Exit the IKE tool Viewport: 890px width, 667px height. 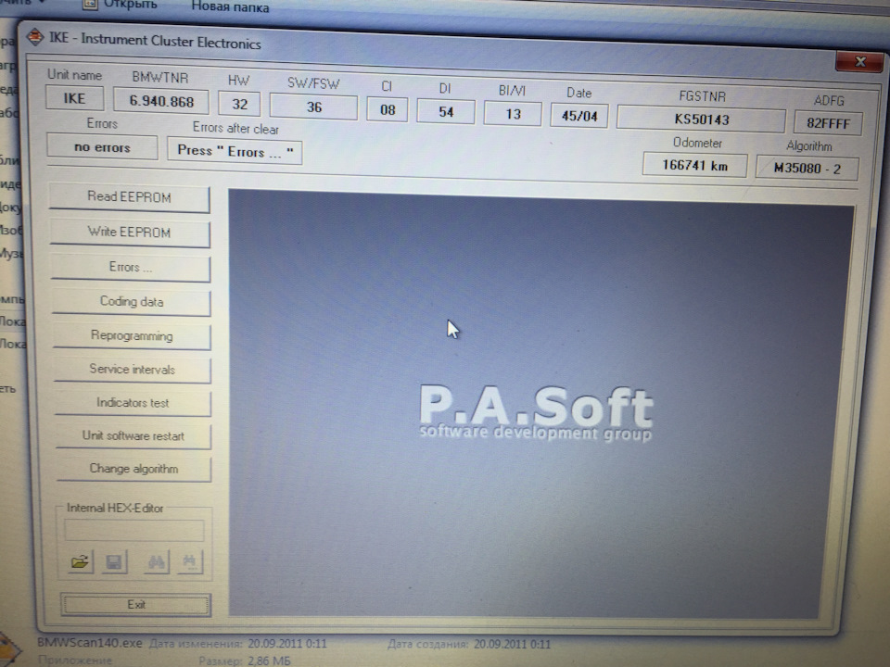point(135,605)
